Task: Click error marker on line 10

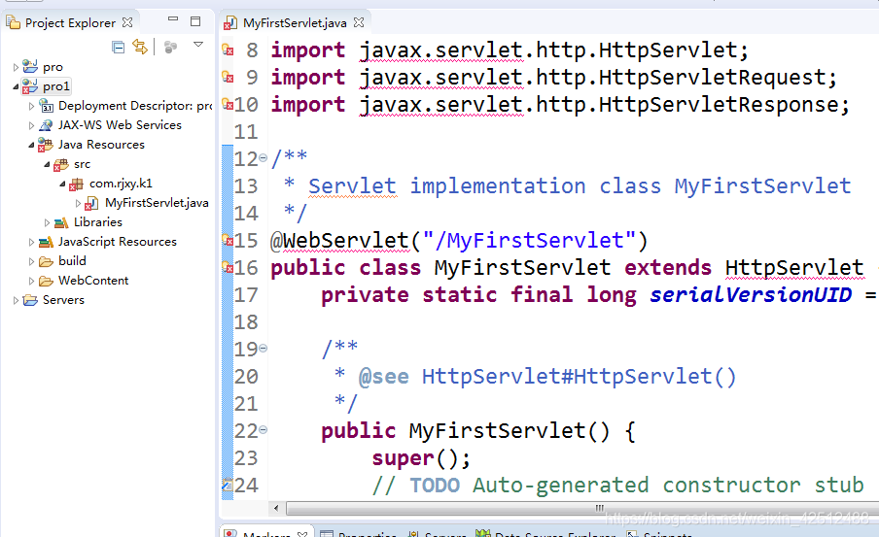Action: (x=228, y=104)
